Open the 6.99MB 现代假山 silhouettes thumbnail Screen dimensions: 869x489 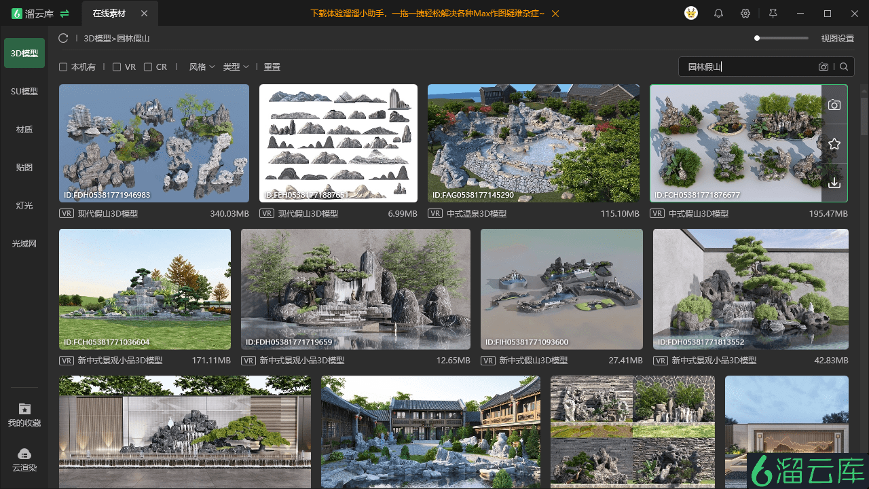(338, 143)
